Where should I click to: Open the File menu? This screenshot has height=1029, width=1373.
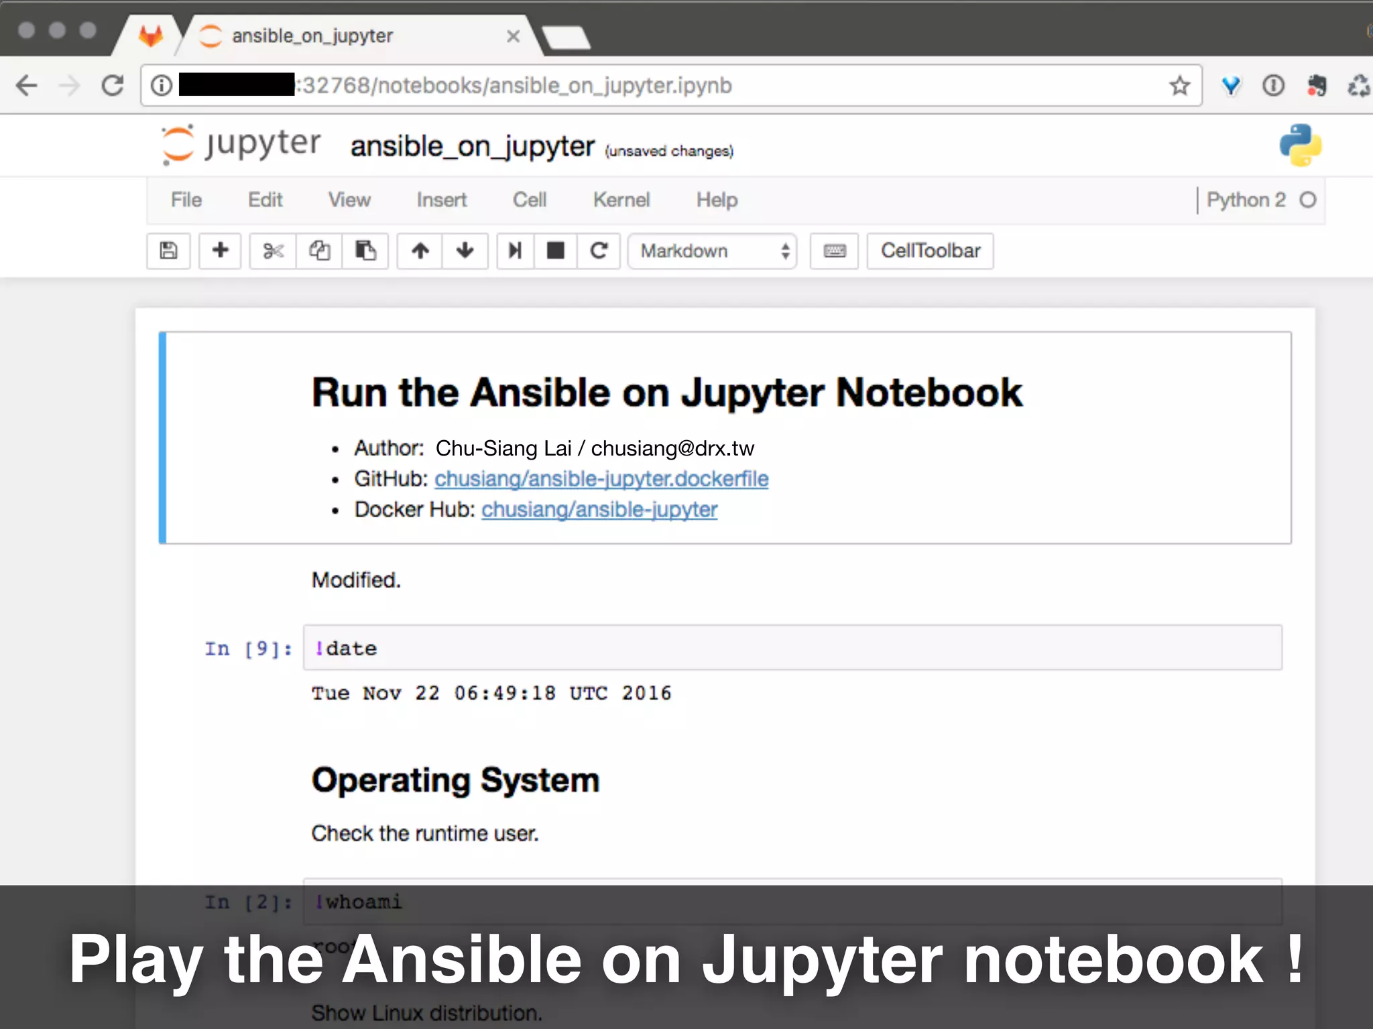186,200
